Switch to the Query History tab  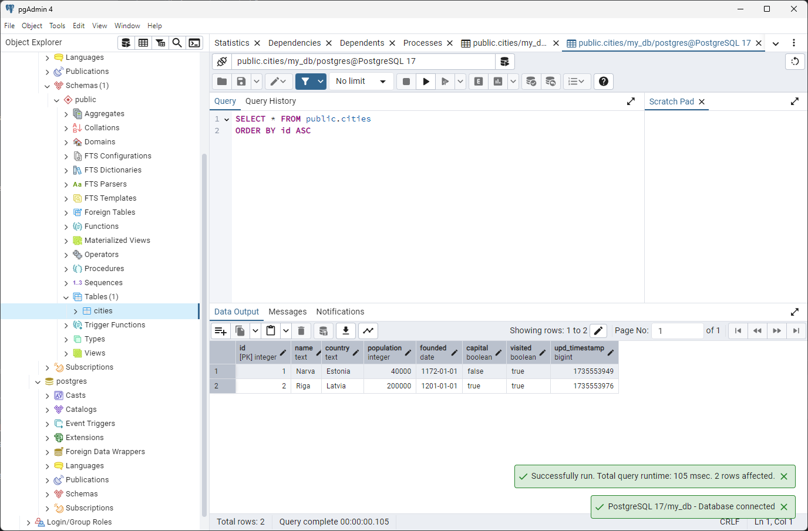tap(271, 102)
